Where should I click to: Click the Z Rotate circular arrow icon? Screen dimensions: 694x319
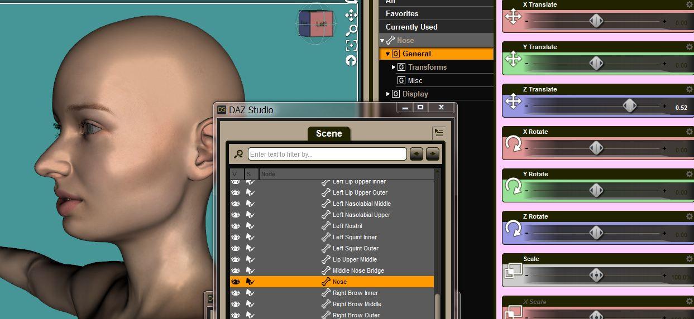coord(513,229)
